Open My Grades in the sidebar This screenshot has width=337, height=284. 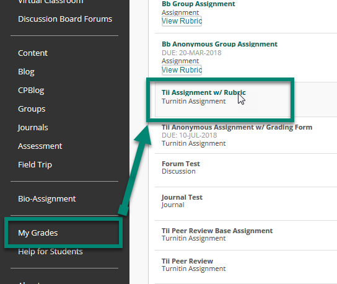(38, 233)
